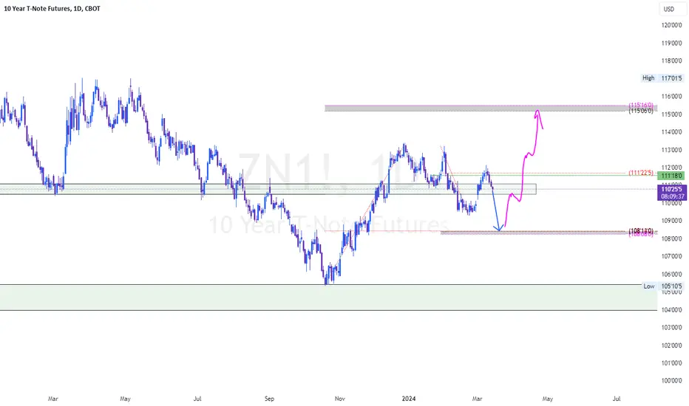Click the last Jul label on the time axis
Viewport: 689px width, 406px height.
click(x=617, y=399)
